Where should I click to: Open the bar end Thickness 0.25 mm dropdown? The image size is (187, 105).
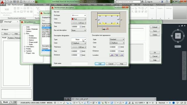[x=79, y=23]
